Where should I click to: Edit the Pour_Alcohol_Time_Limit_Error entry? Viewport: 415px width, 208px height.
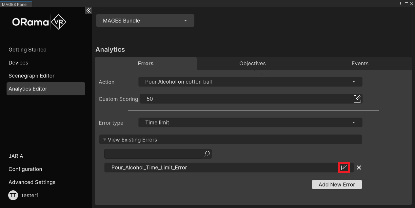pyautogui.click(x=344, y=168)
